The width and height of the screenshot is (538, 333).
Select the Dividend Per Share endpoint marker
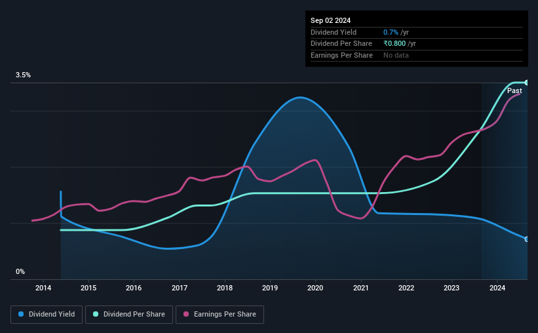click(527, 83)
